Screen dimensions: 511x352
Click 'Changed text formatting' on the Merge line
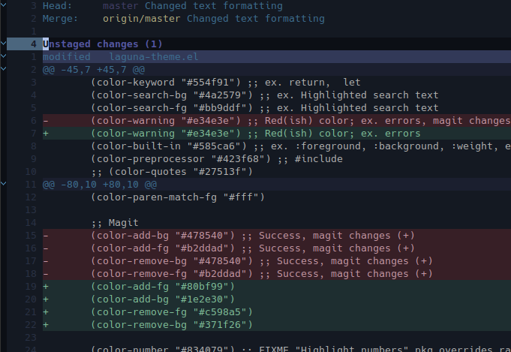tap(256, 19)
